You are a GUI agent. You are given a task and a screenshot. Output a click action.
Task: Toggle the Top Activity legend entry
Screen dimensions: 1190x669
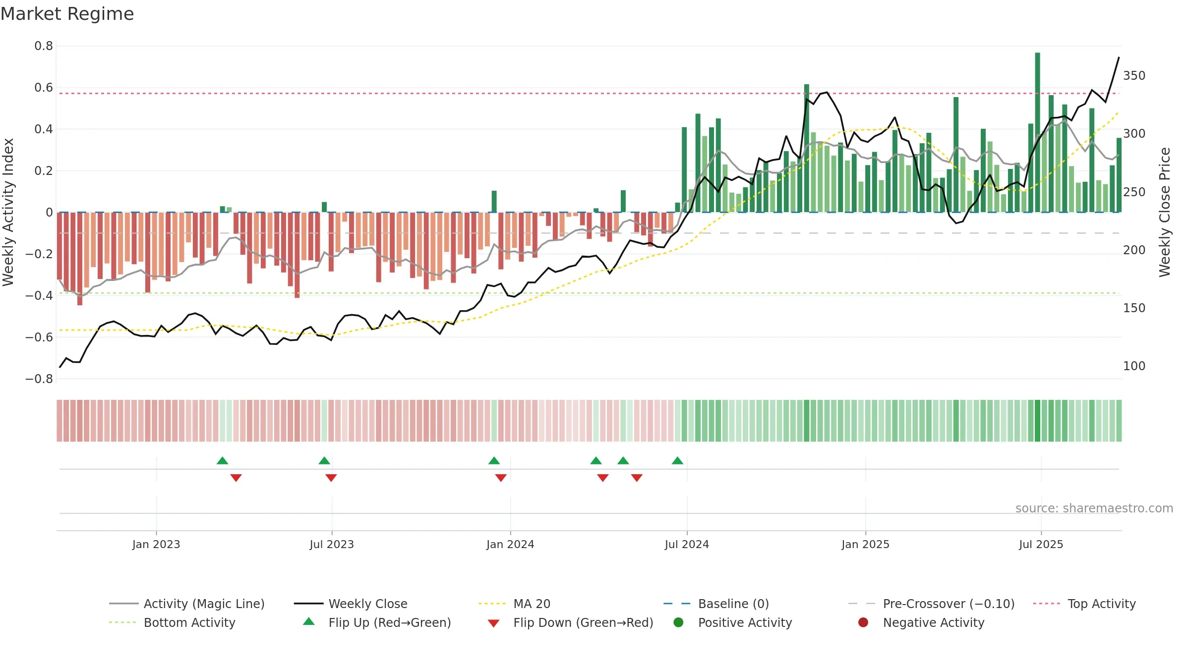click(x=1084, y=604)
